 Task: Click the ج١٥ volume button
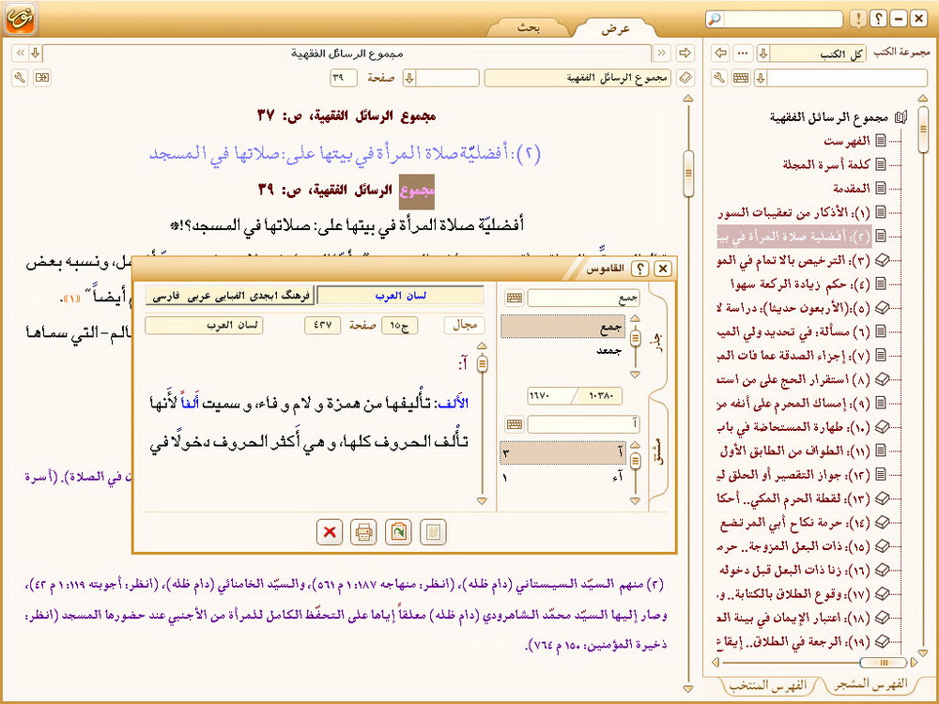(x=399, y=325)
